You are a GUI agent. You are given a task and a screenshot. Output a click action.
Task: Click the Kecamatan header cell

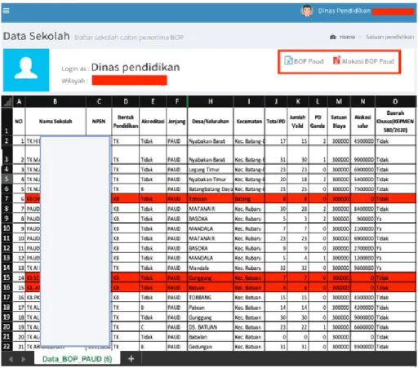(x=249, y=122)
